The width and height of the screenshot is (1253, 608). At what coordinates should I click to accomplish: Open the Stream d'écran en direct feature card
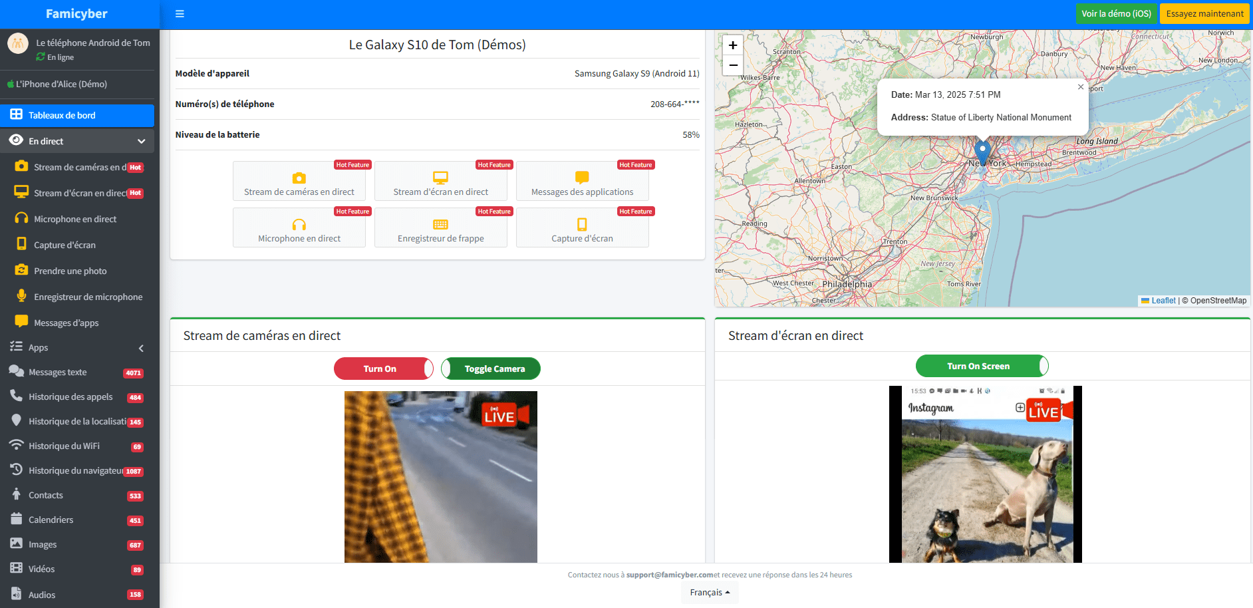click(441, 181)
